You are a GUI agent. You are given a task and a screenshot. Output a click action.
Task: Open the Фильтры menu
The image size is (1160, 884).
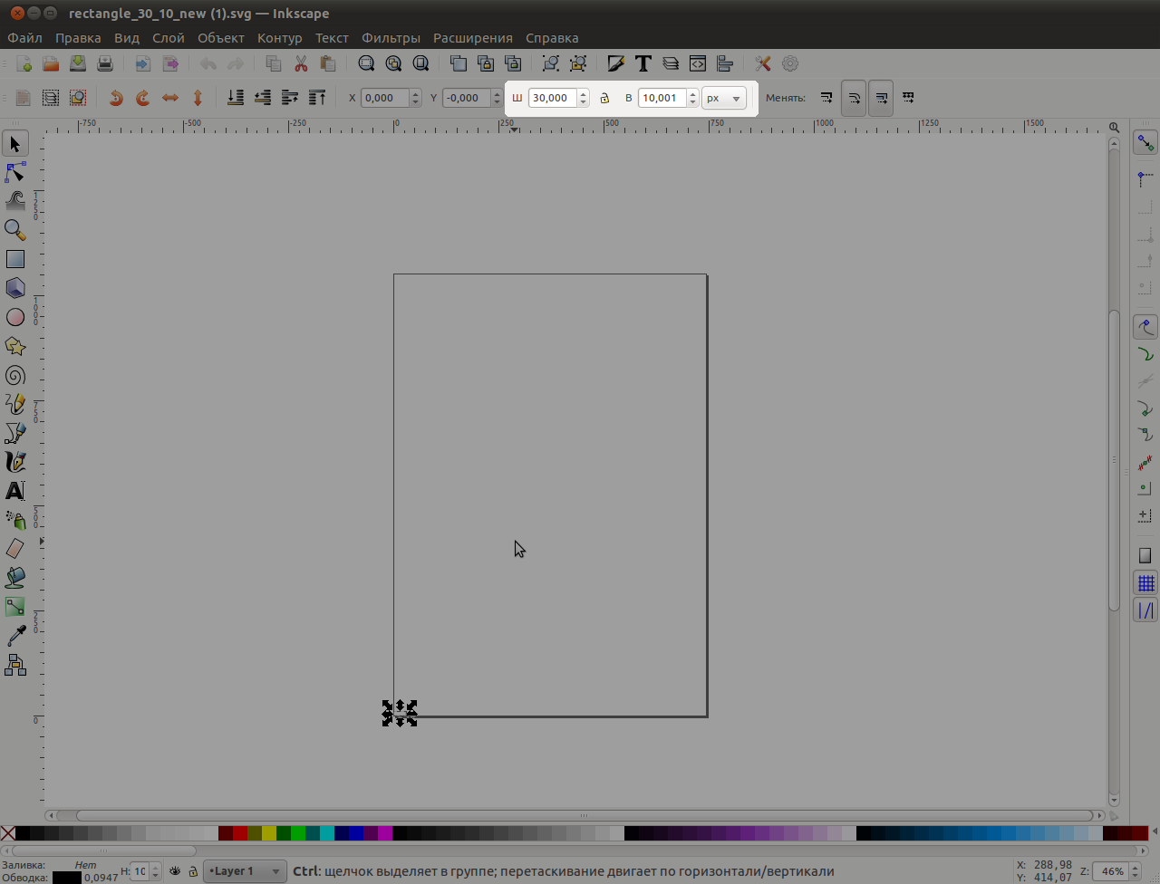(x=391, y=38)
